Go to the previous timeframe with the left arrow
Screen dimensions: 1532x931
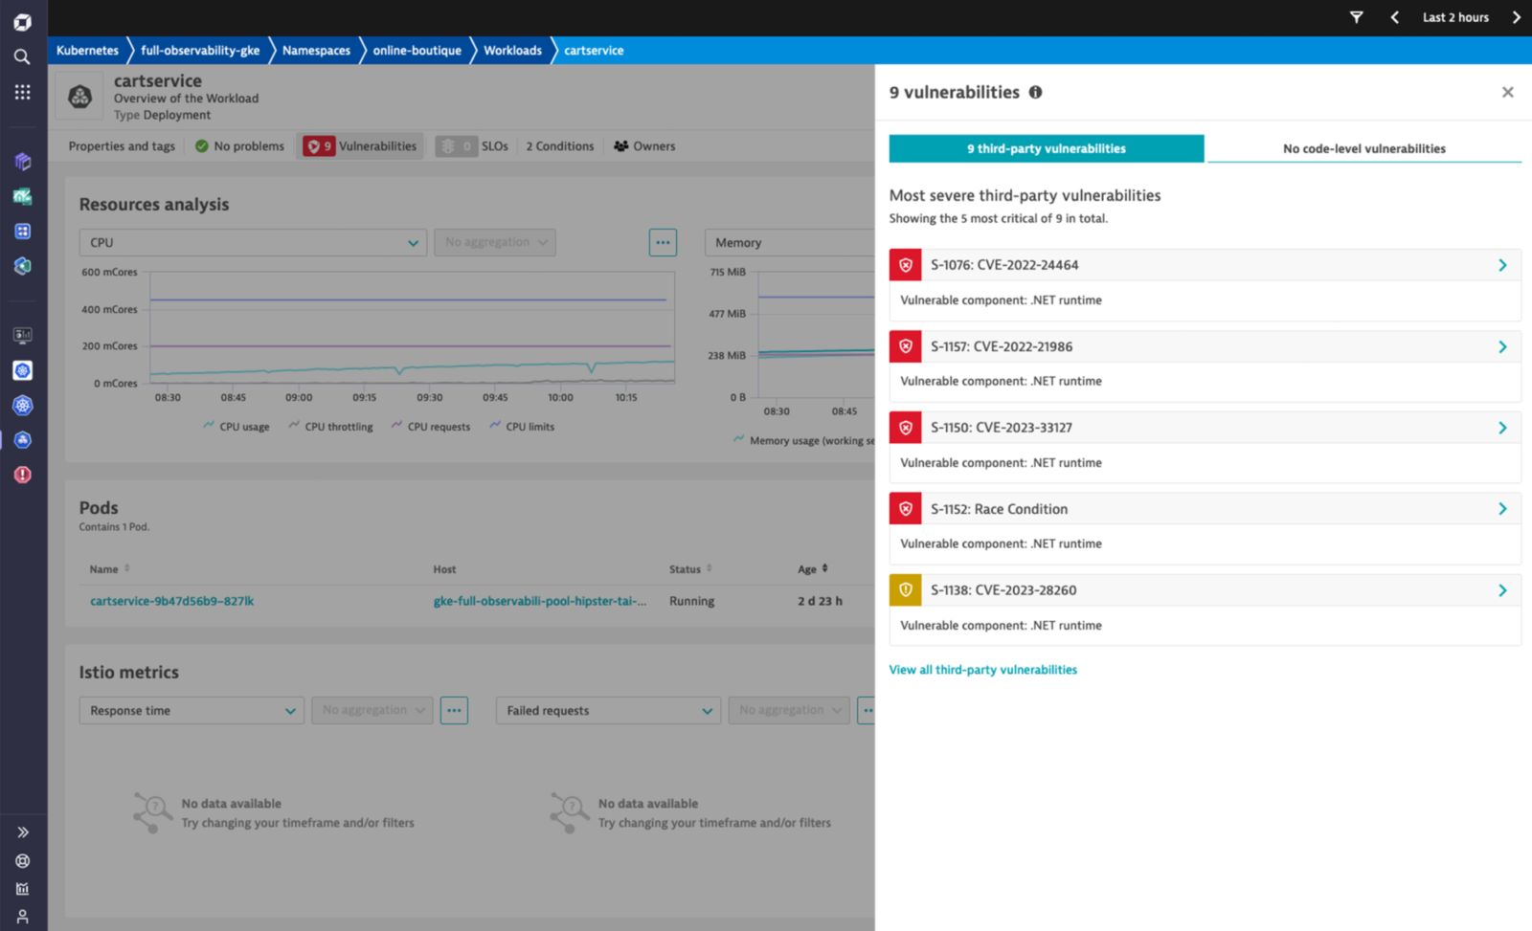tap(1394, 17)
